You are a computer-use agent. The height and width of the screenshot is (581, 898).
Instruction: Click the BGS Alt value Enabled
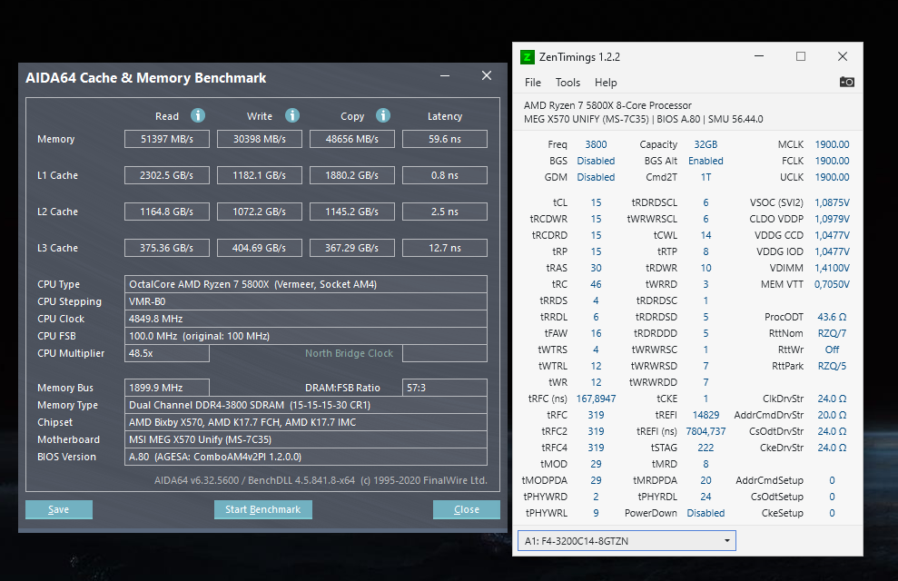[706, 161]
